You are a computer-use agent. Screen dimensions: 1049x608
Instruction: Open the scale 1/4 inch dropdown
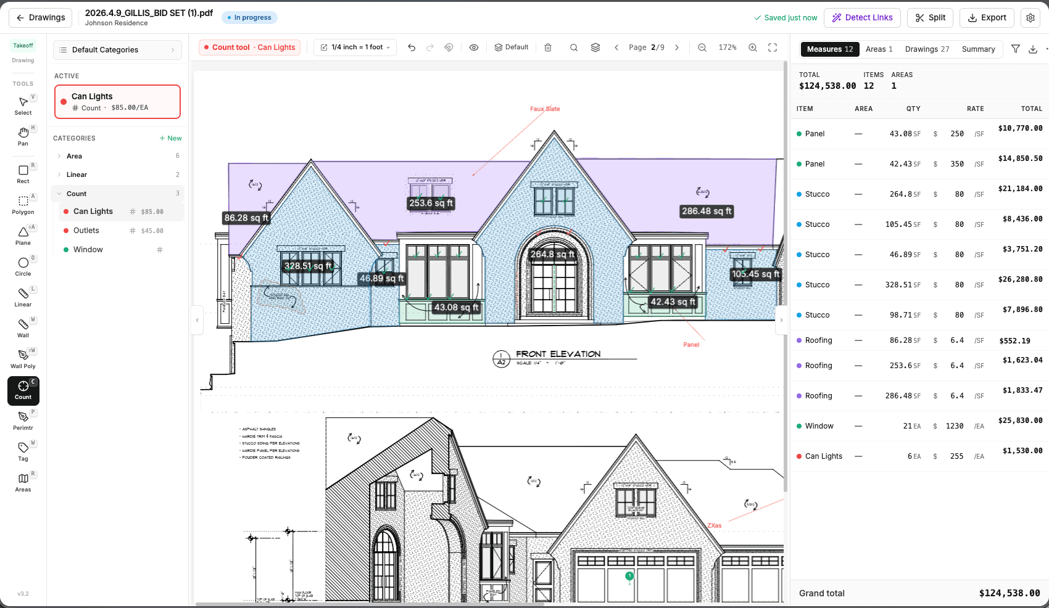355,47
